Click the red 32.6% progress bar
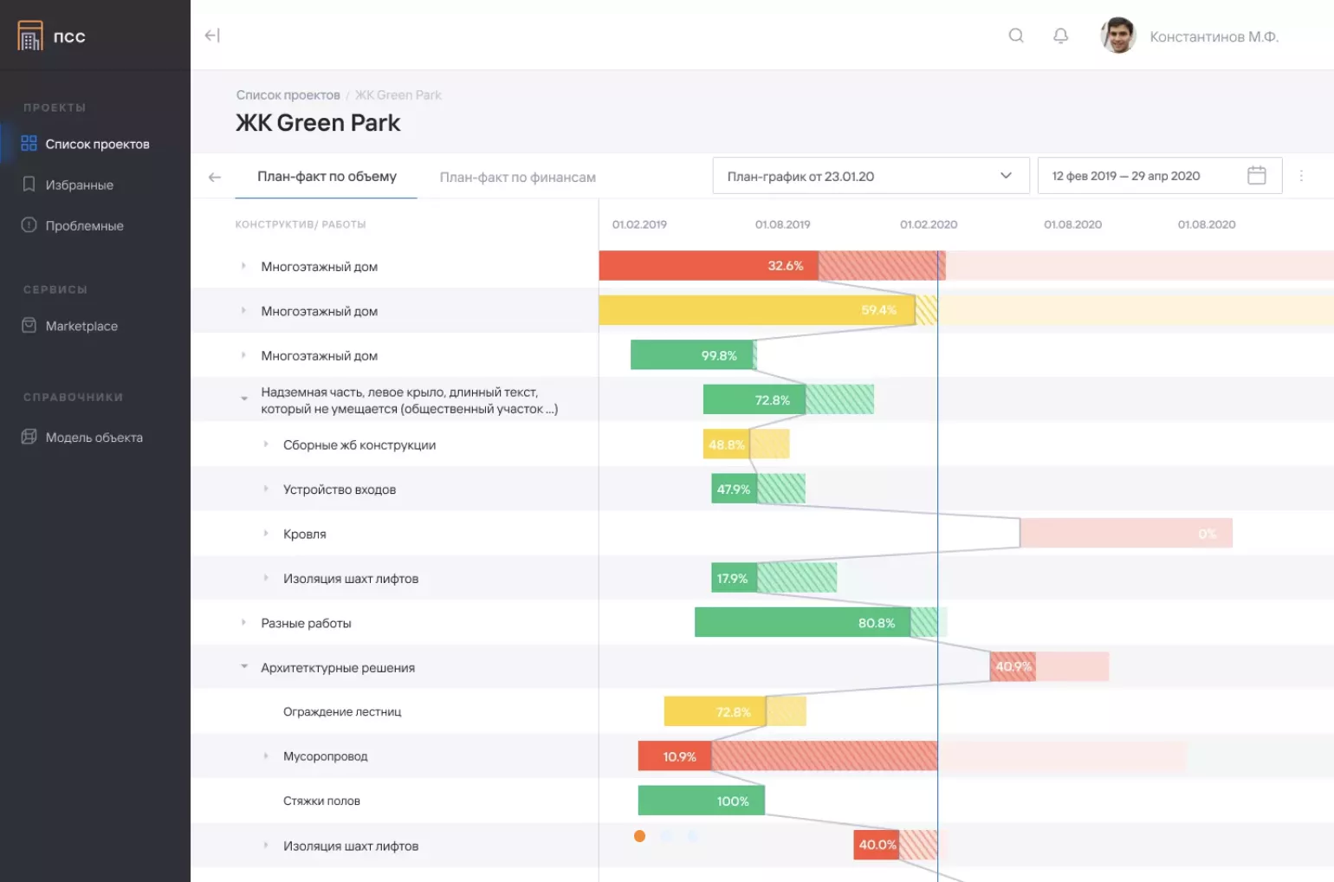This screenshot has width=1334, height=882. pyautogui.click(x=708, y=266)
